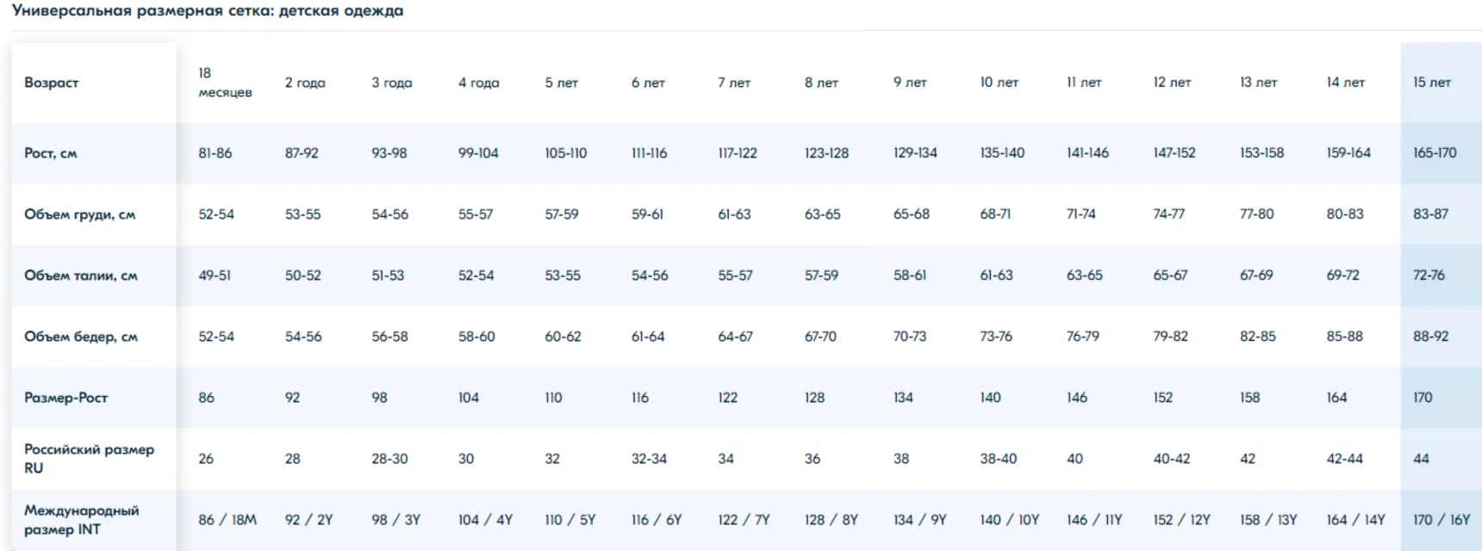Click the heading 'Универсальная размерная сетка: детская одежда'

[208, 11]
